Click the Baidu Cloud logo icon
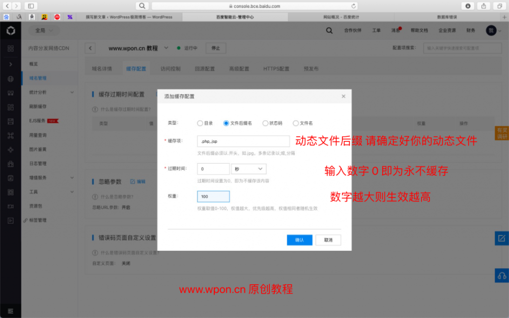 click(10, 31)
